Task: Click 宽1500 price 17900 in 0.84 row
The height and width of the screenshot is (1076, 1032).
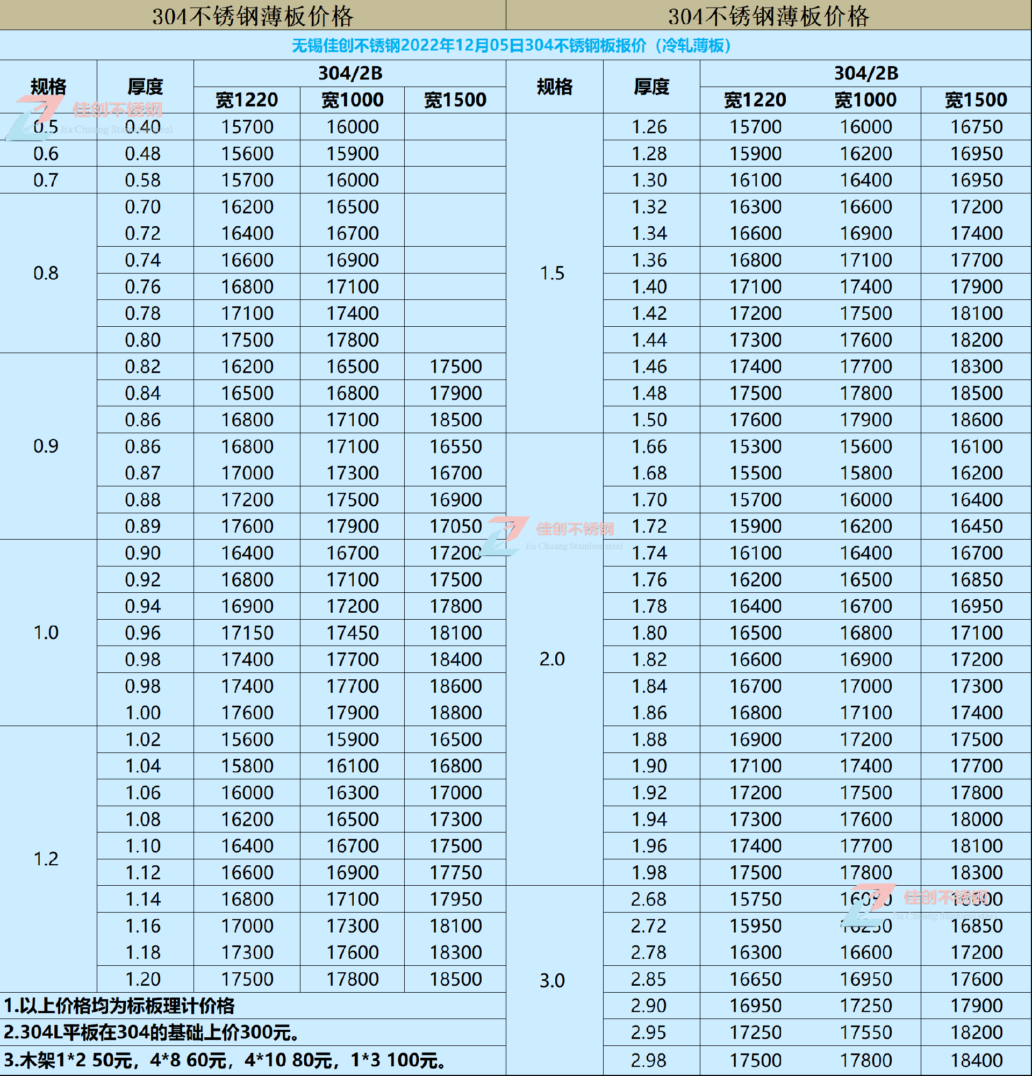Action: (456, 393)
